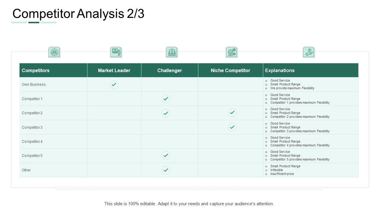Click "Competitor 2 provides maximum Flexibility" text
Viewport: 378px width, 212px height.
pyautogui.click(x=300, y=117)
